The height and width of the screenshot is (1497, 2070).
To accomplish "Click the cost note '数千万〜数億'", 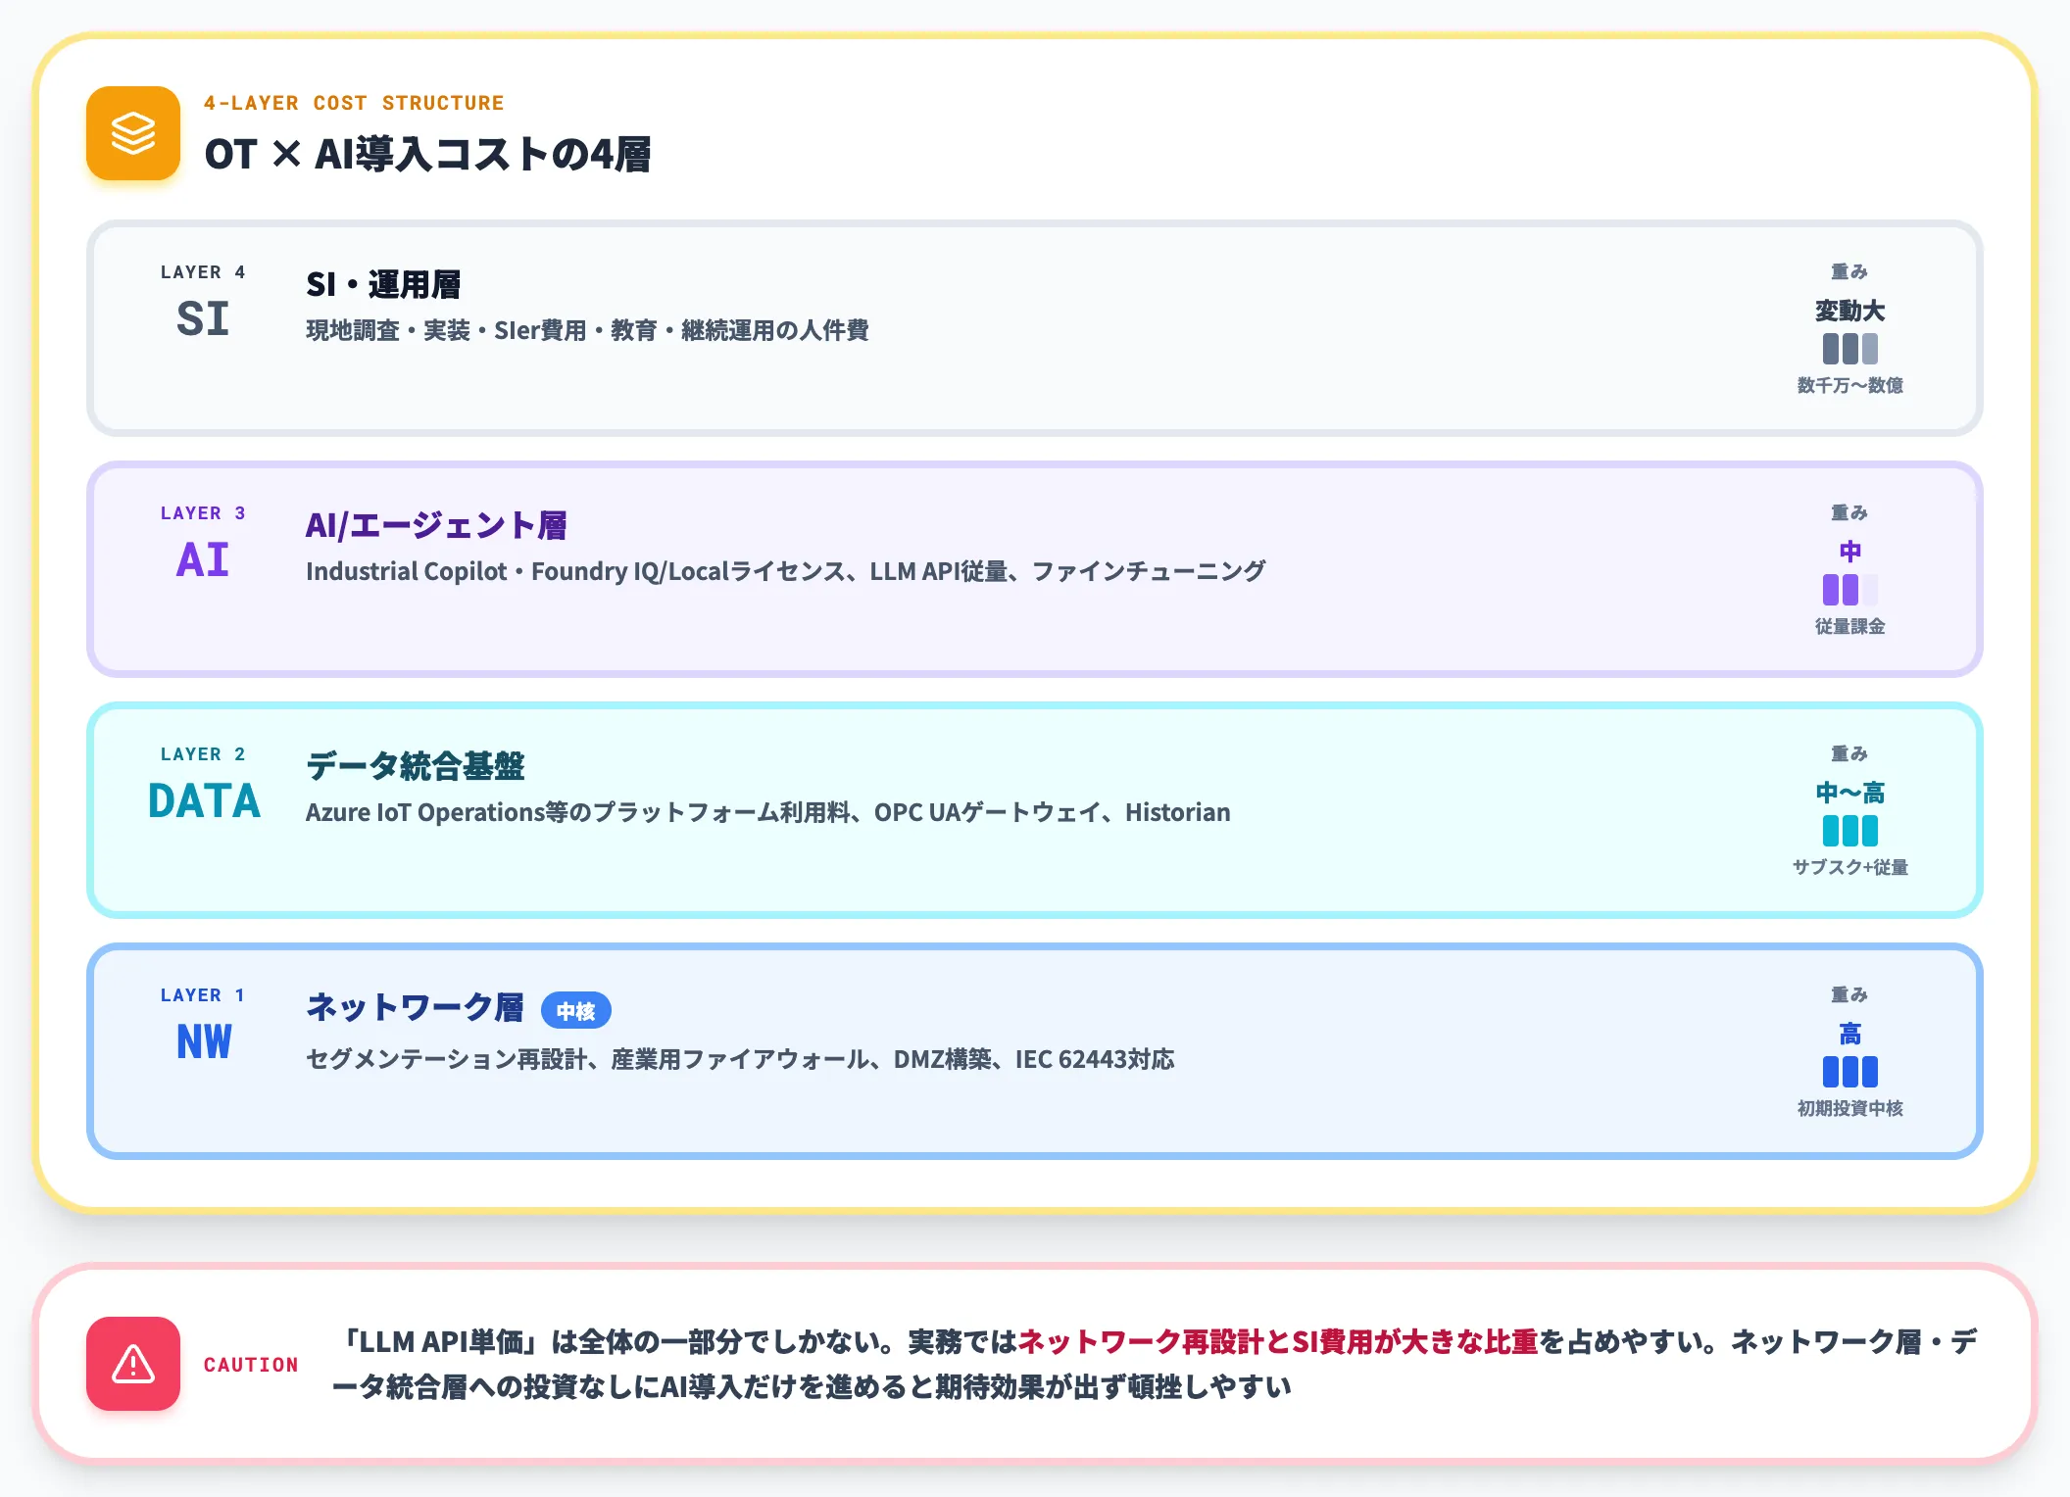I will click(x=1849, y=386).
